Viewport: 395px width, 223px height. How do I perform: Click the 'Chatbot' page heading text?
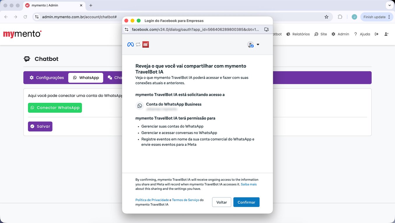[x=47, y=59]
